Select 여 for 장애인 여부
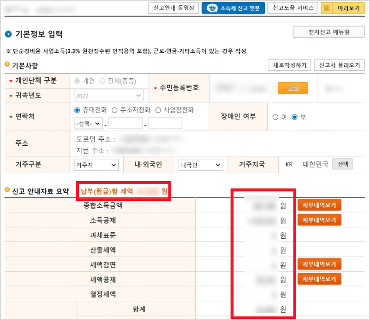Image resolution: width=370 pixels, height=320 pixels. coord(275,117)
